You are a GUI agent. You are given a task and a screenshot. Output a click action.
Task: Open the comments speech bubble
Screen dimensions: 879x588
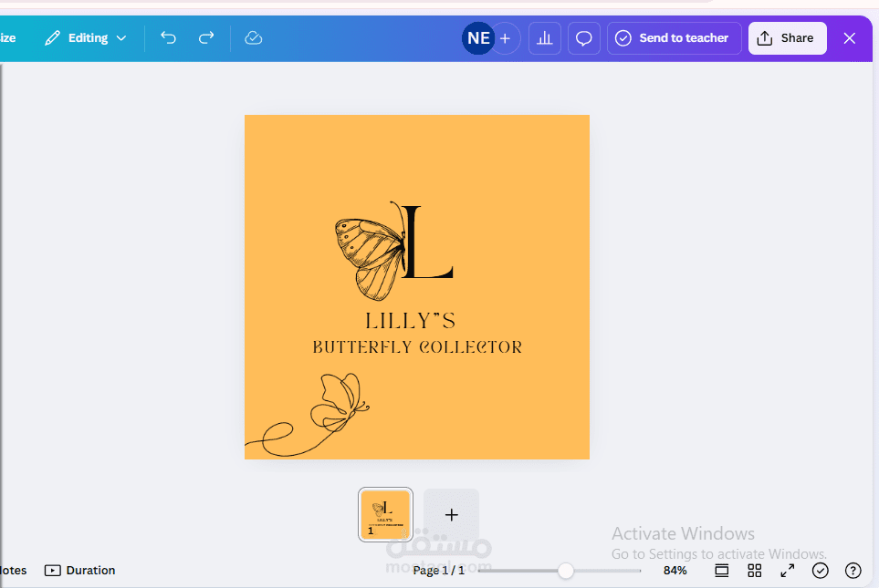pyautogui.click(x=584, y=38)
